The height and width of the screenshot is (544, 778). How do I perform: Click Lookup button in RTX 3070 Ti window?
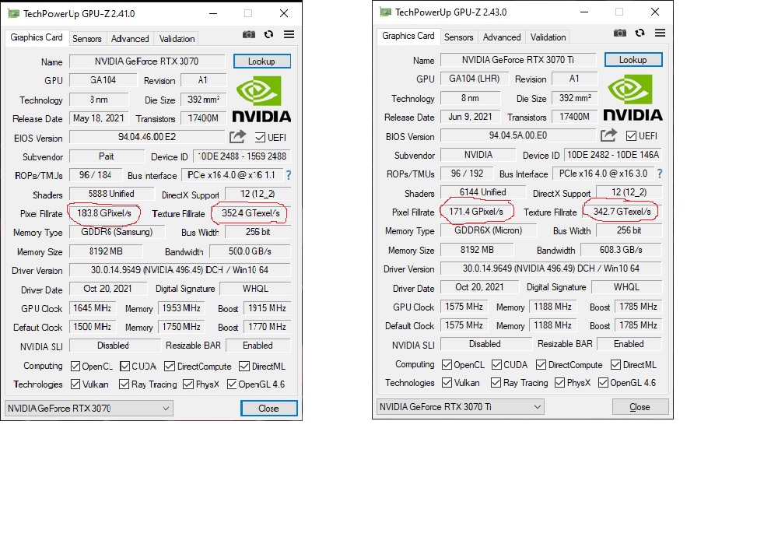(633, 60)
